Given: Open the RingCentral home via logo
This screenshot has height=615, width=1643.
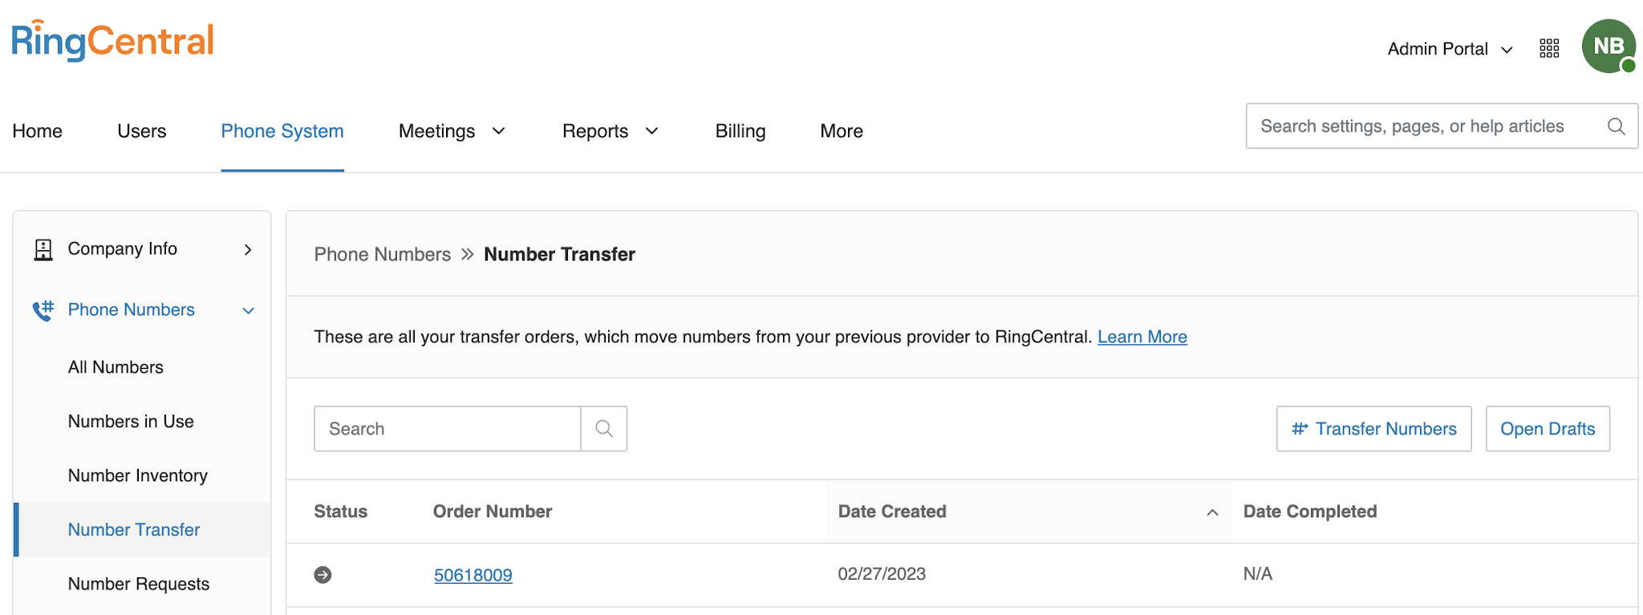Looking at the screenshot, I should 112,40.
